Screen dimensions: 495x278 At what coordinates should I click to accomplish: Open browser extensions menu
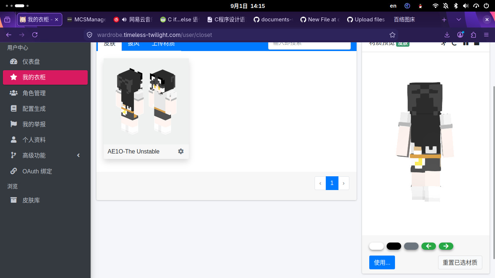[473, 35]
